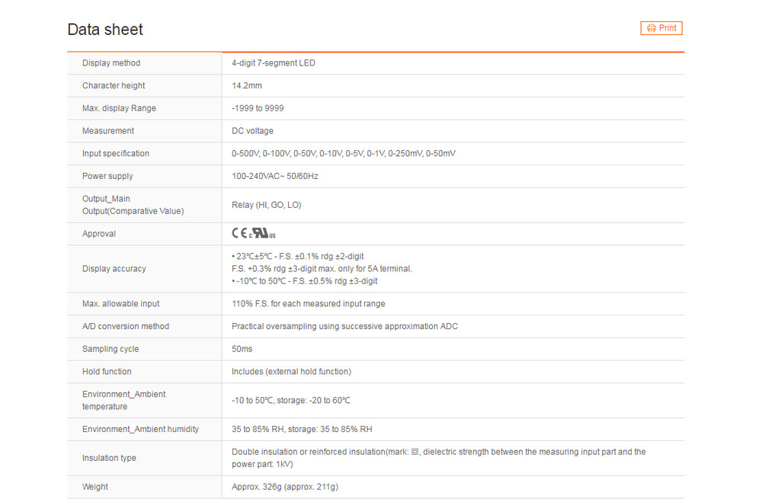The image size is (762, 502).
Task: Click the 100-240VAC power supply value
Action: (274, 176)
